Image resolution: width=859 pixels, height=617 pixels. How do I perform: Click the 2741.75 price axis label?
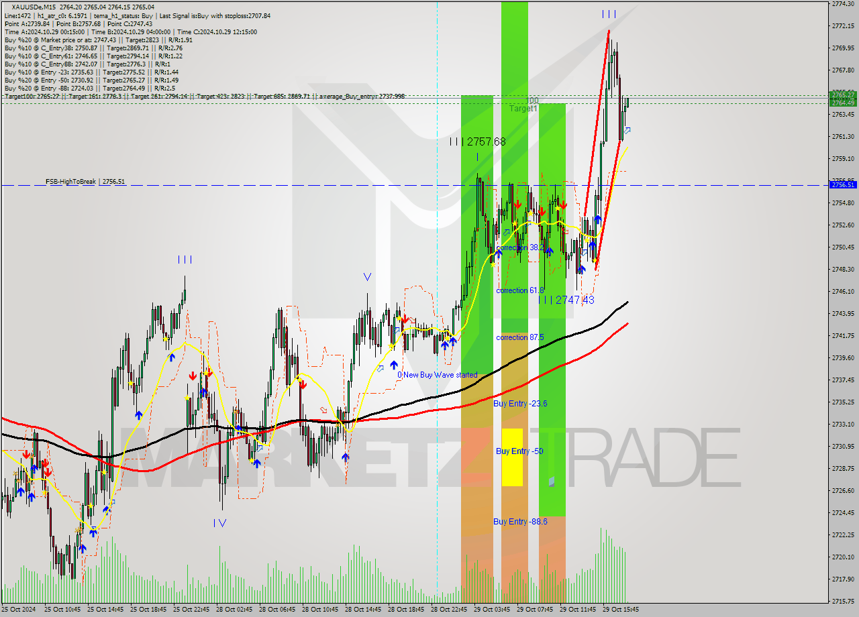pos(843,336)
